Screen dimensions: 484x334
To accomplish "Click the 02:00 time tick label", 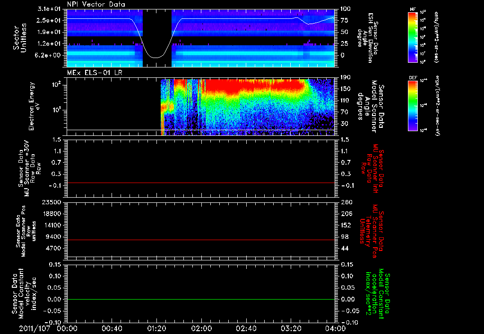I will coord(201,328).
